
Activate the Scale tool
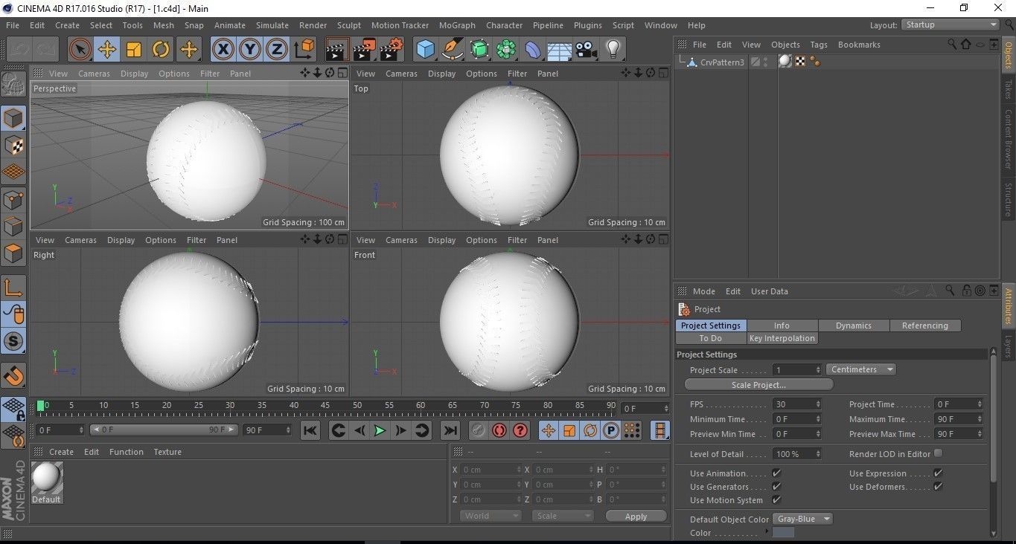(134, 50)
